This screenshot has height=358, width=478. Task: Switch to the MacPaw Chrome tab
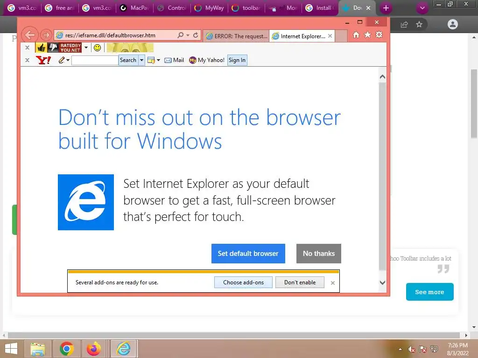coord(135,8)
